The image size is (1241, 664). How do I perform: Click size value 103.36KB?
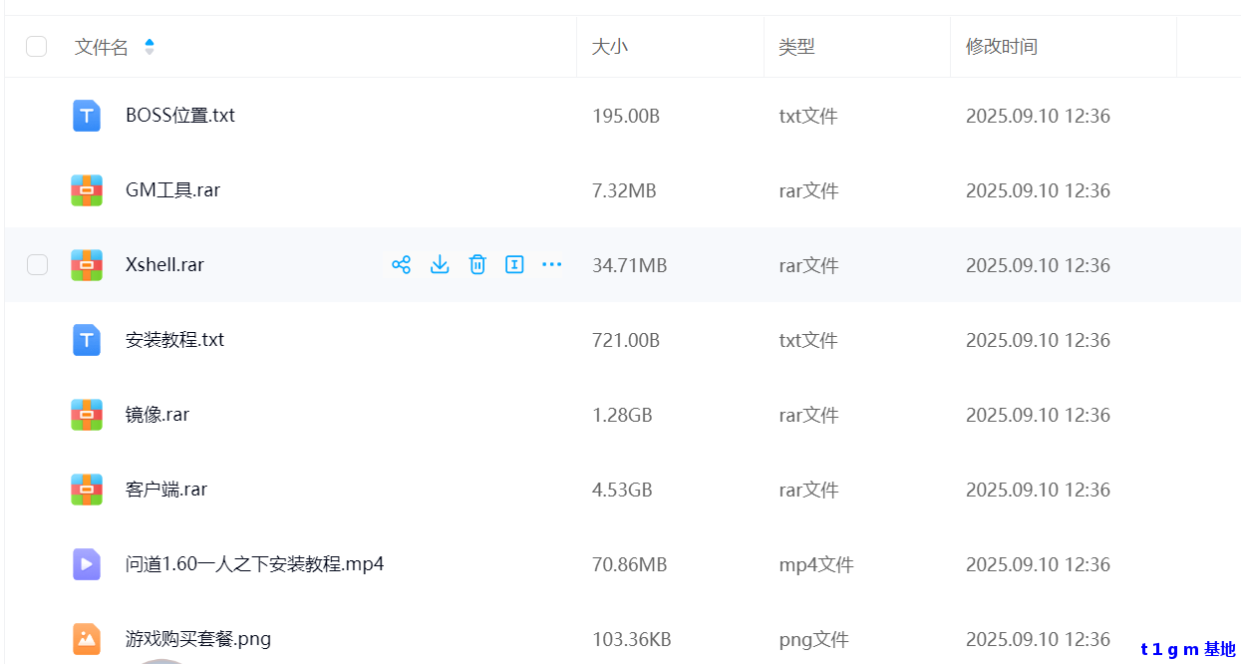[x=630, y=639]
